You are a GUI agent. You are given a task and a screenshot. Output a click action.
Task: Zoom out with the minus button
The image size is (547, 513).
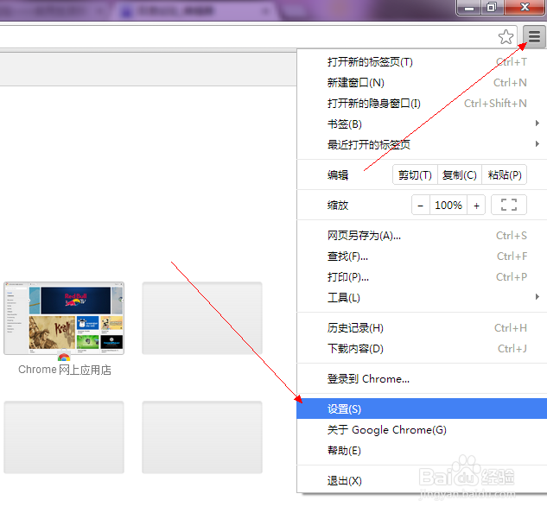point(421,205)
